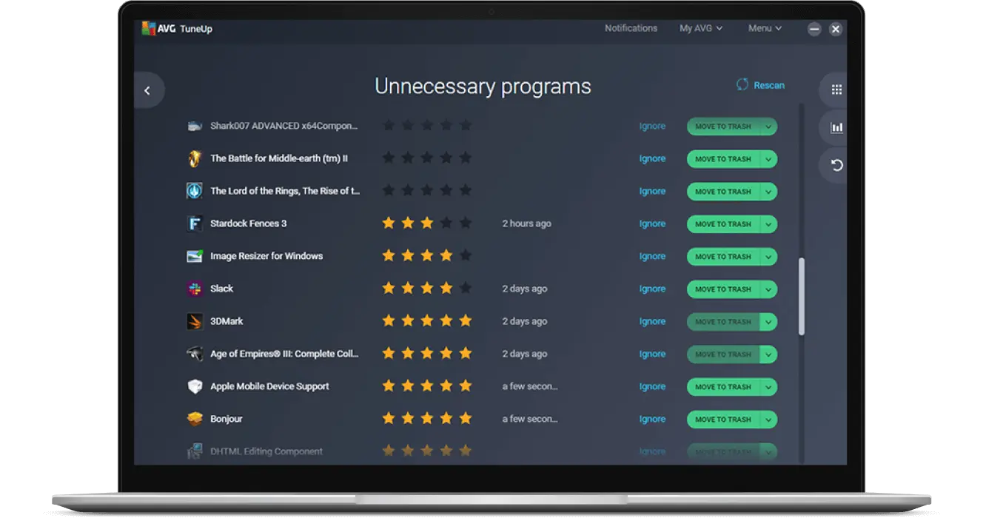Screen dimensions: 983x518
Task: Set Slack rating to fifth star
Action: click(465, 288)
